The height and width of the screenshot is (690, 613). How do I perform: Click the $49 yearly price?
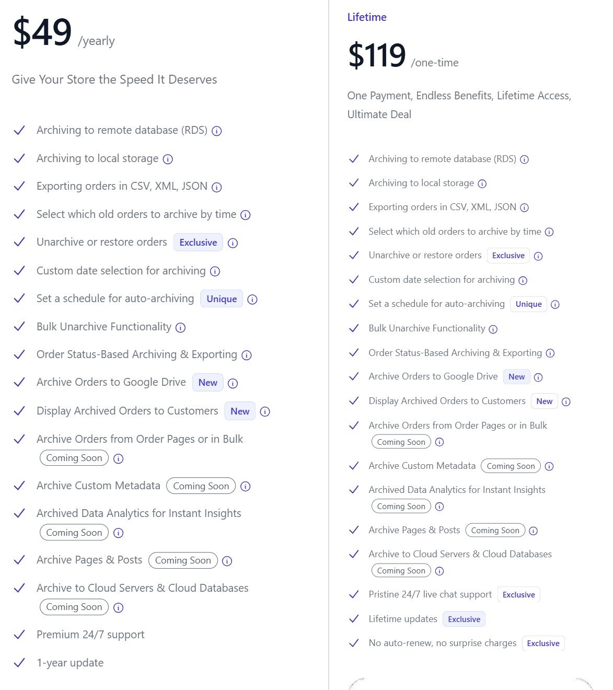tap(42, 32)
